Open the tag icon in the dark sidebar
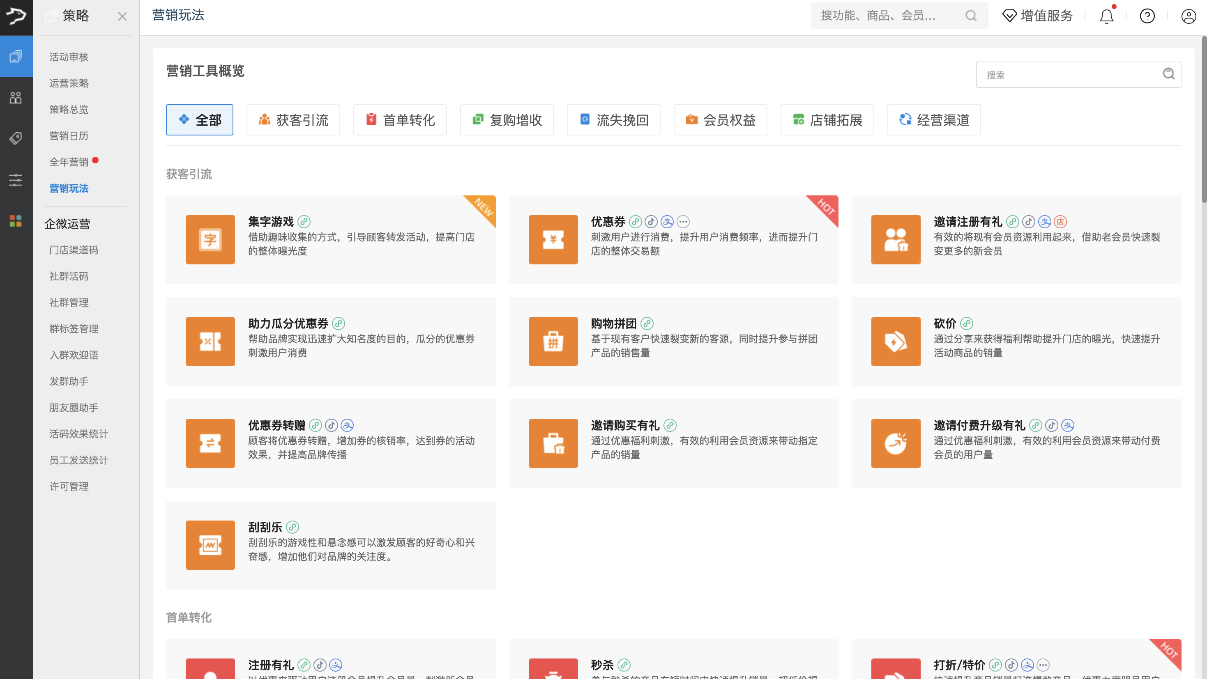The height and width of the screenshot is (679, 1207). [x=16, y=138]
